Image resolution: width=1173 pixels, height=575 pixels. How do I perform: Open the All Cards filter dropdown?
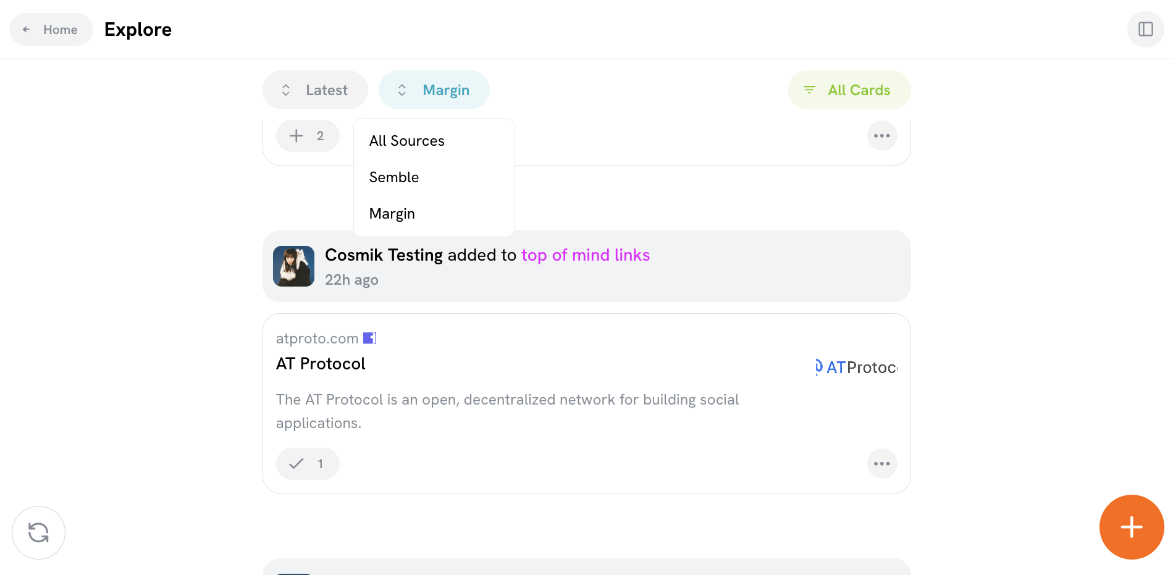(849, 90)
